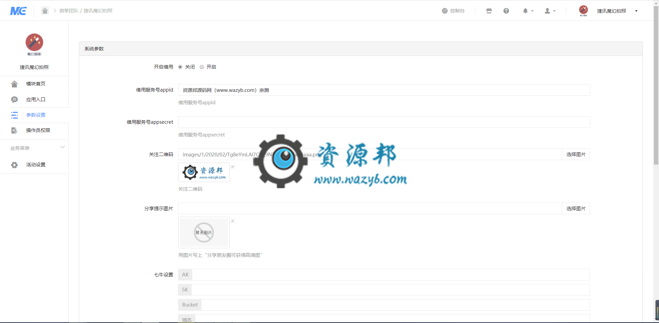Click 捷讯魔幻拍照 breadcrumb text
The height and width of the screenshot is (323, 659).
tap(98, 11)
